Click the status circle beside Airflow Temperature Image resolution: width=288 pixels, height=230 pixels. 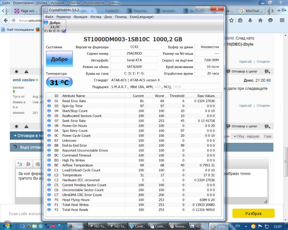(49, 165)
